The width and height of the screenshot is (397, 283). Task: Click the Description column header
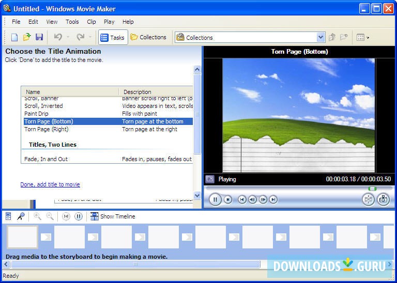tap(156, 92)
